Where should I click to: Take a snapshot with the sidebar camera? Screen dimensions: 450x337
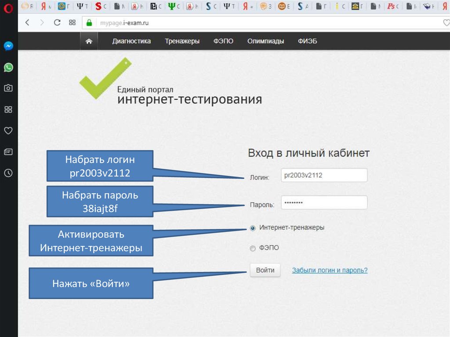click(8, 88)
